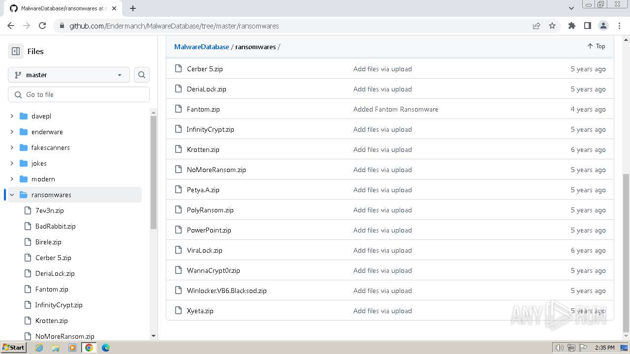
Task: Open the Chrome profile avatar
Action: (603, 26)
